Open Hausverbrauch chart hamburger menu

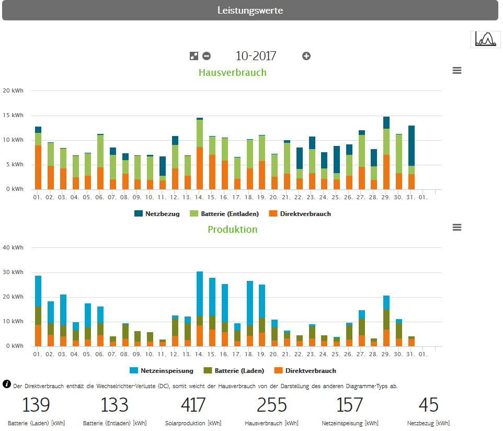457,71
